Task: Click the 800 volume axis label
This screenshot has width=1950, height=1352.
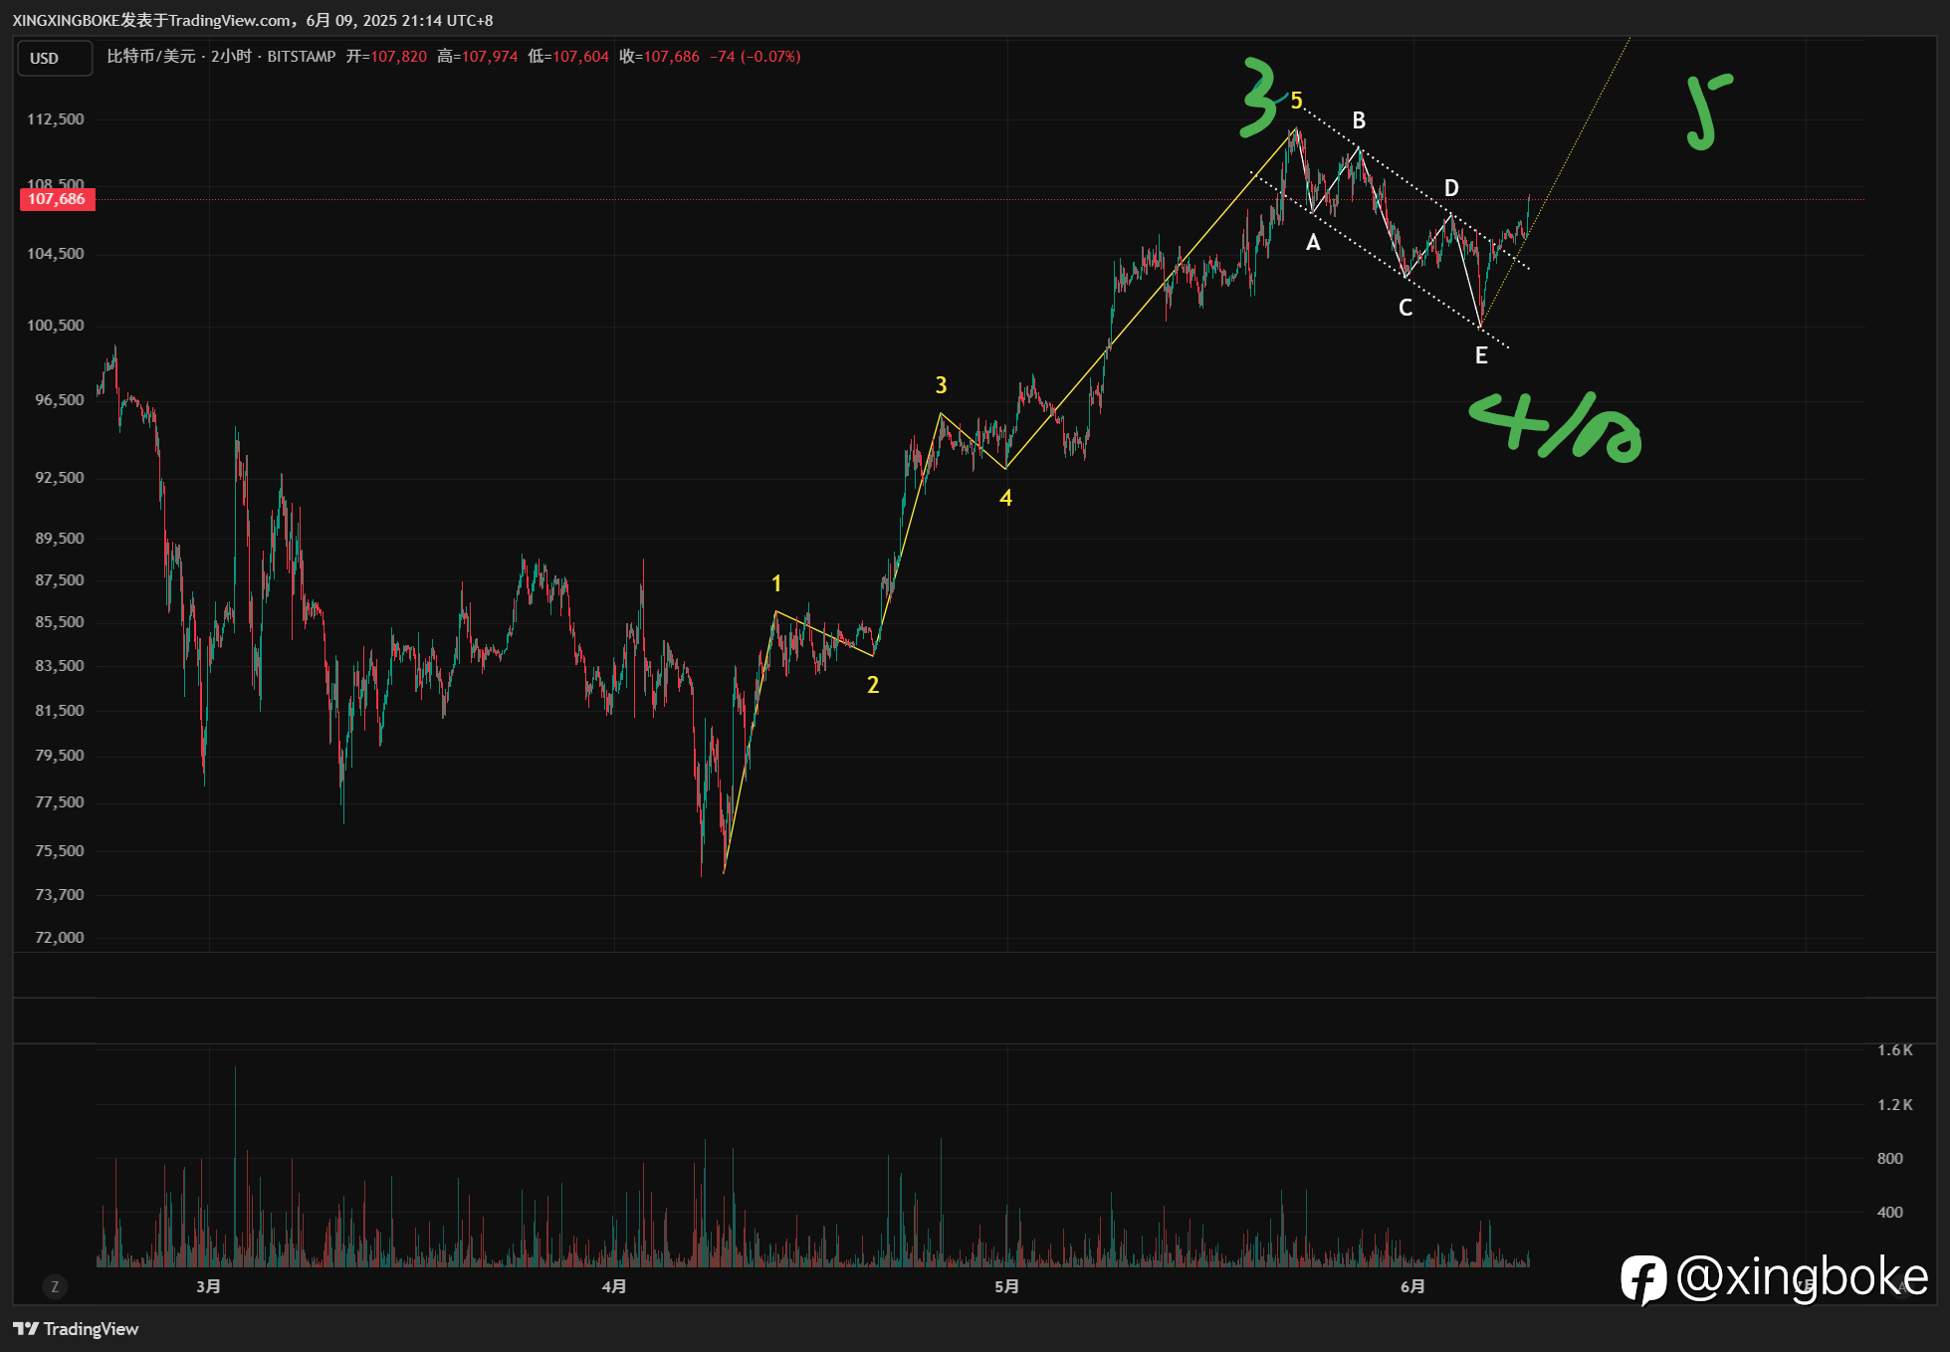Action: click(1890, 1159)
